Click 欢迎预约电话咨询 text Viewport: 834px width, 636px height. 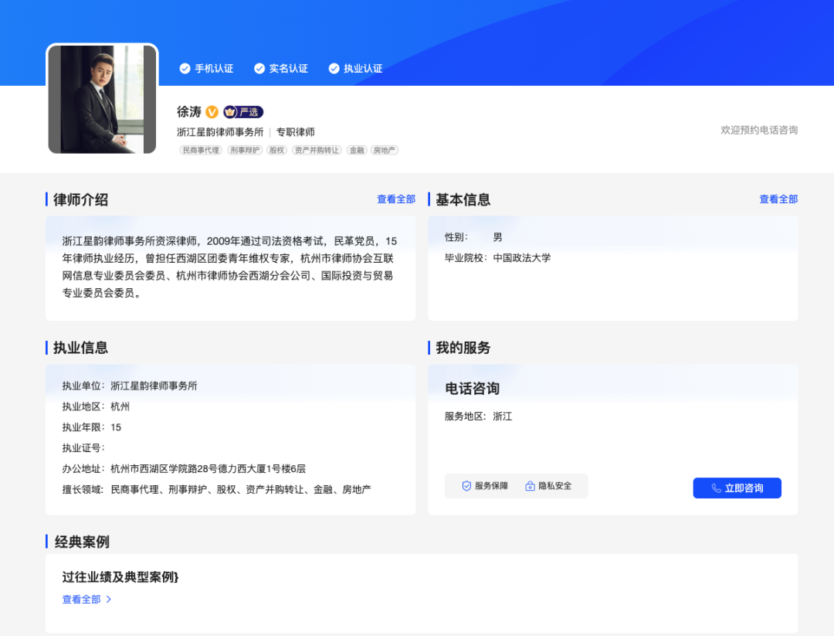(758, 130)
